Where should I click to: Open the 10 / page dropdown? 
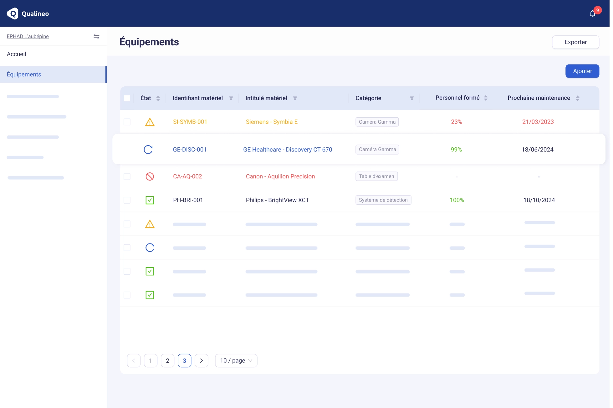236,360
